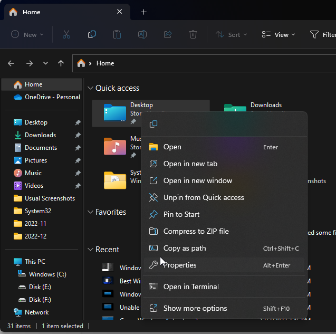
Task: Collapse the Quick access section
Action: [x=90, y=88]
